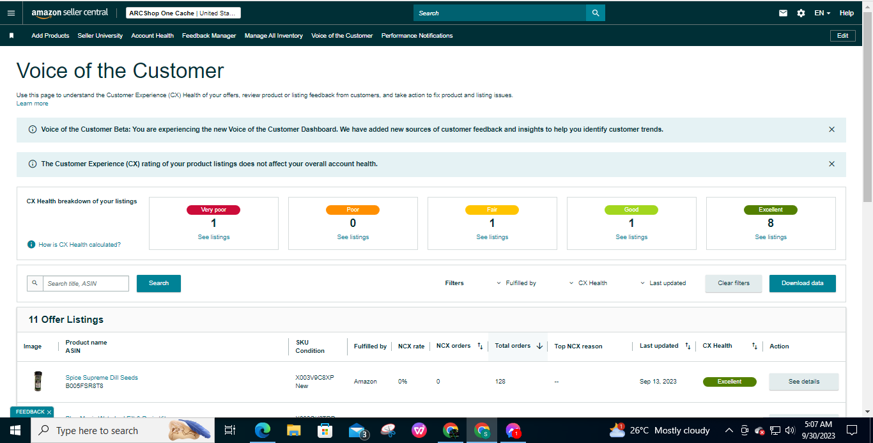Click Clear filters button
The image size is (873, 443).
pyautogui.click(x=734, y=283)
